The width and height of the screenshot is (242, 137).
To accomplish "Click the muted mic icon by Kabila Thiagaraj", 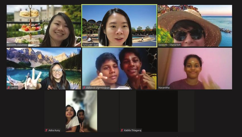I will point(122,130).
